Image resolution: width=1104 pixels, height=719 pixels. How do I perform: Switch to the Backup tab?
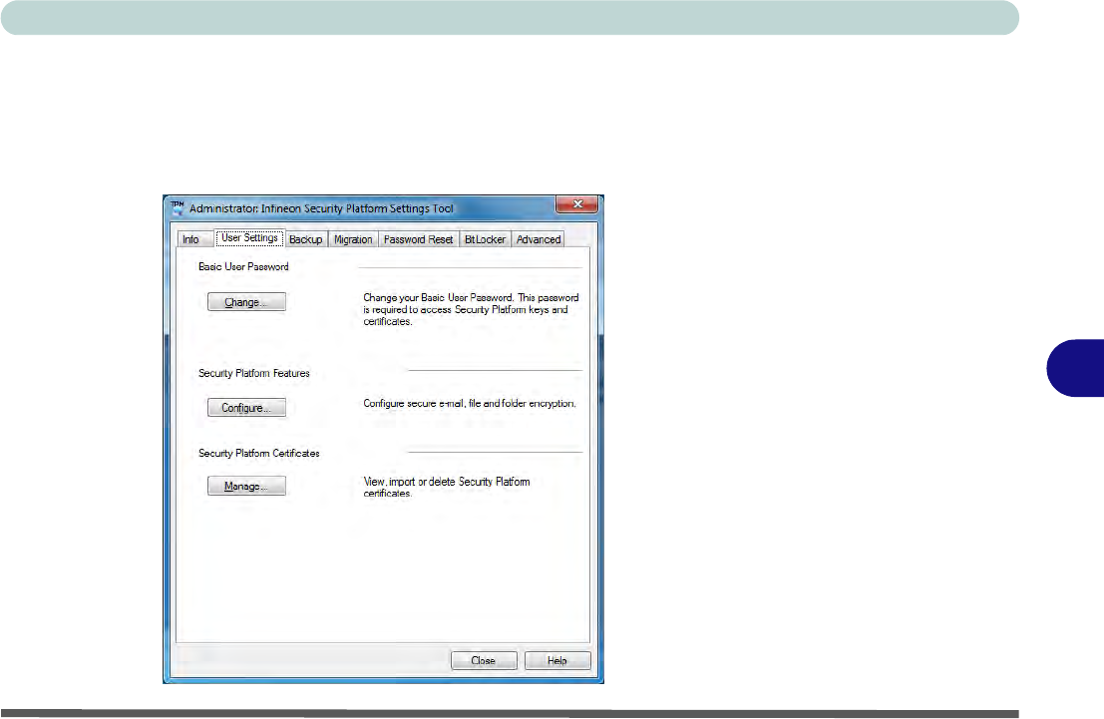[305, 239]
